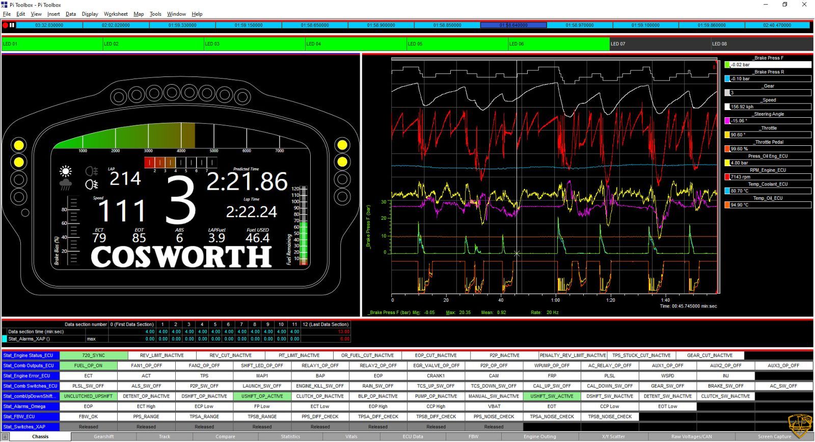815x442 pixels.
Task: Select the magenta Steering Angle swatch
Action: pos(727,121)
